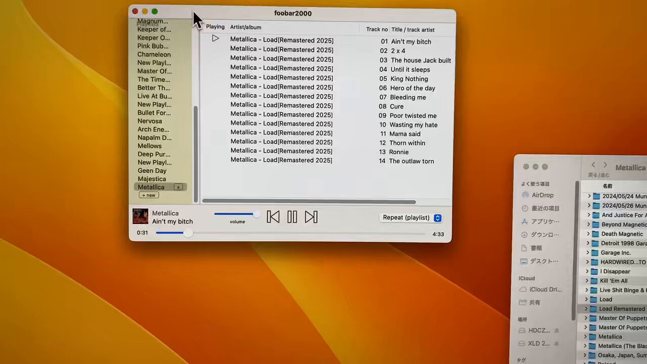
Task: Open the Bullet For... playlist
Action: point(154,113)
